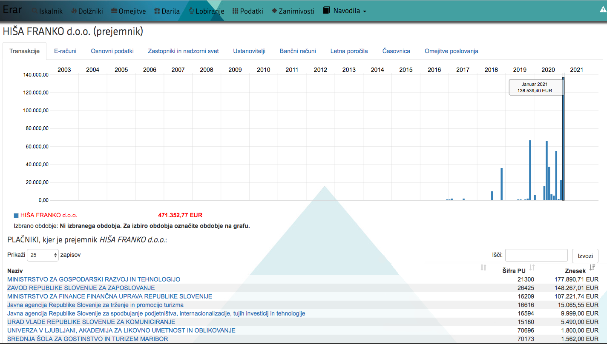Click the Izvozi export button
This screenshot has height=344, width=607.
(585, 256)
